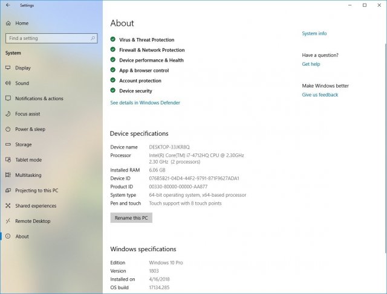Viewport: 387px width, 294px height.
Task: Click Account protection label
Action: pos(140,80)
